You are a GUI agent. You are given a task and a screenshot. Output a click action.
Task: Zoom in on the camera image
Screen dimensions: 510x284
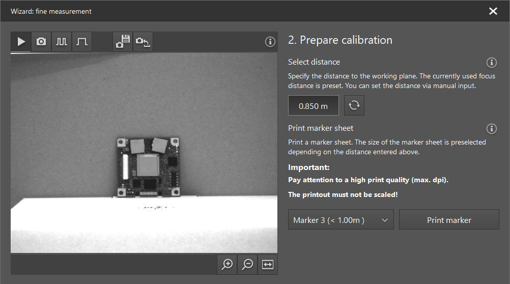tap(228, 264)
